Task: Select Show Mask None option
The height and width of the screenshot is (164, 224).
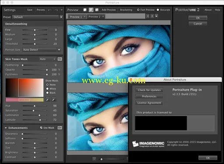Action: point(47,85)
